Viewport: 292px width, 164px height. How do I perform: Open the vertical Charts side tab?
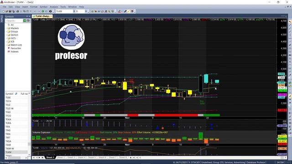tap(2, 19)
